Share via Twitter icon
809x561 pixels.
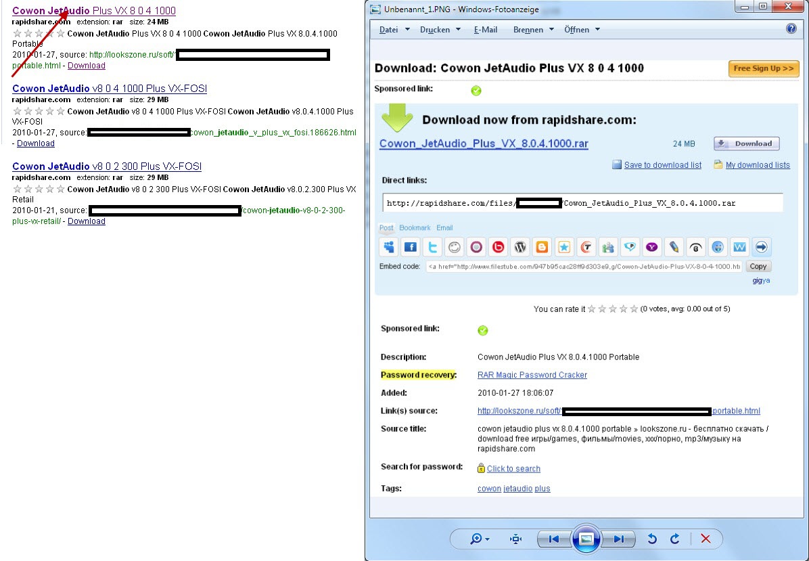(432, 247)
